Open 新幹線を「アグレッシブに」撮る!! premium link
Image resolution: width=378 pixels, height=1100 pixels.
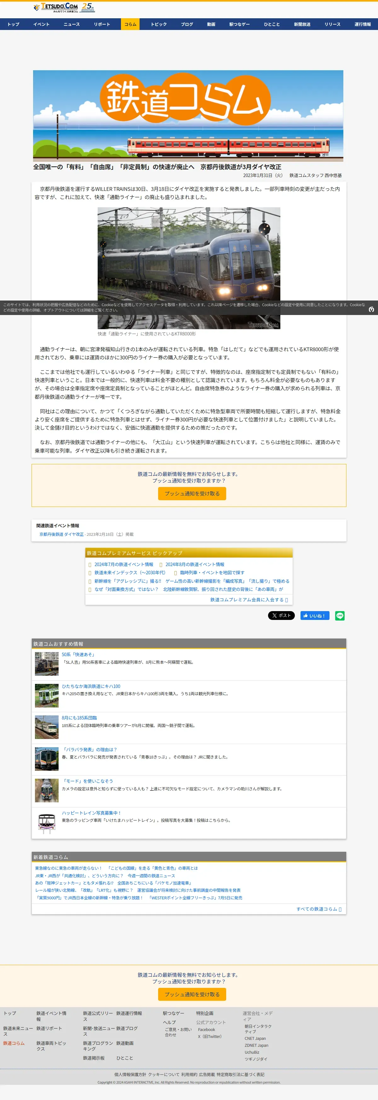pos(192,581)
